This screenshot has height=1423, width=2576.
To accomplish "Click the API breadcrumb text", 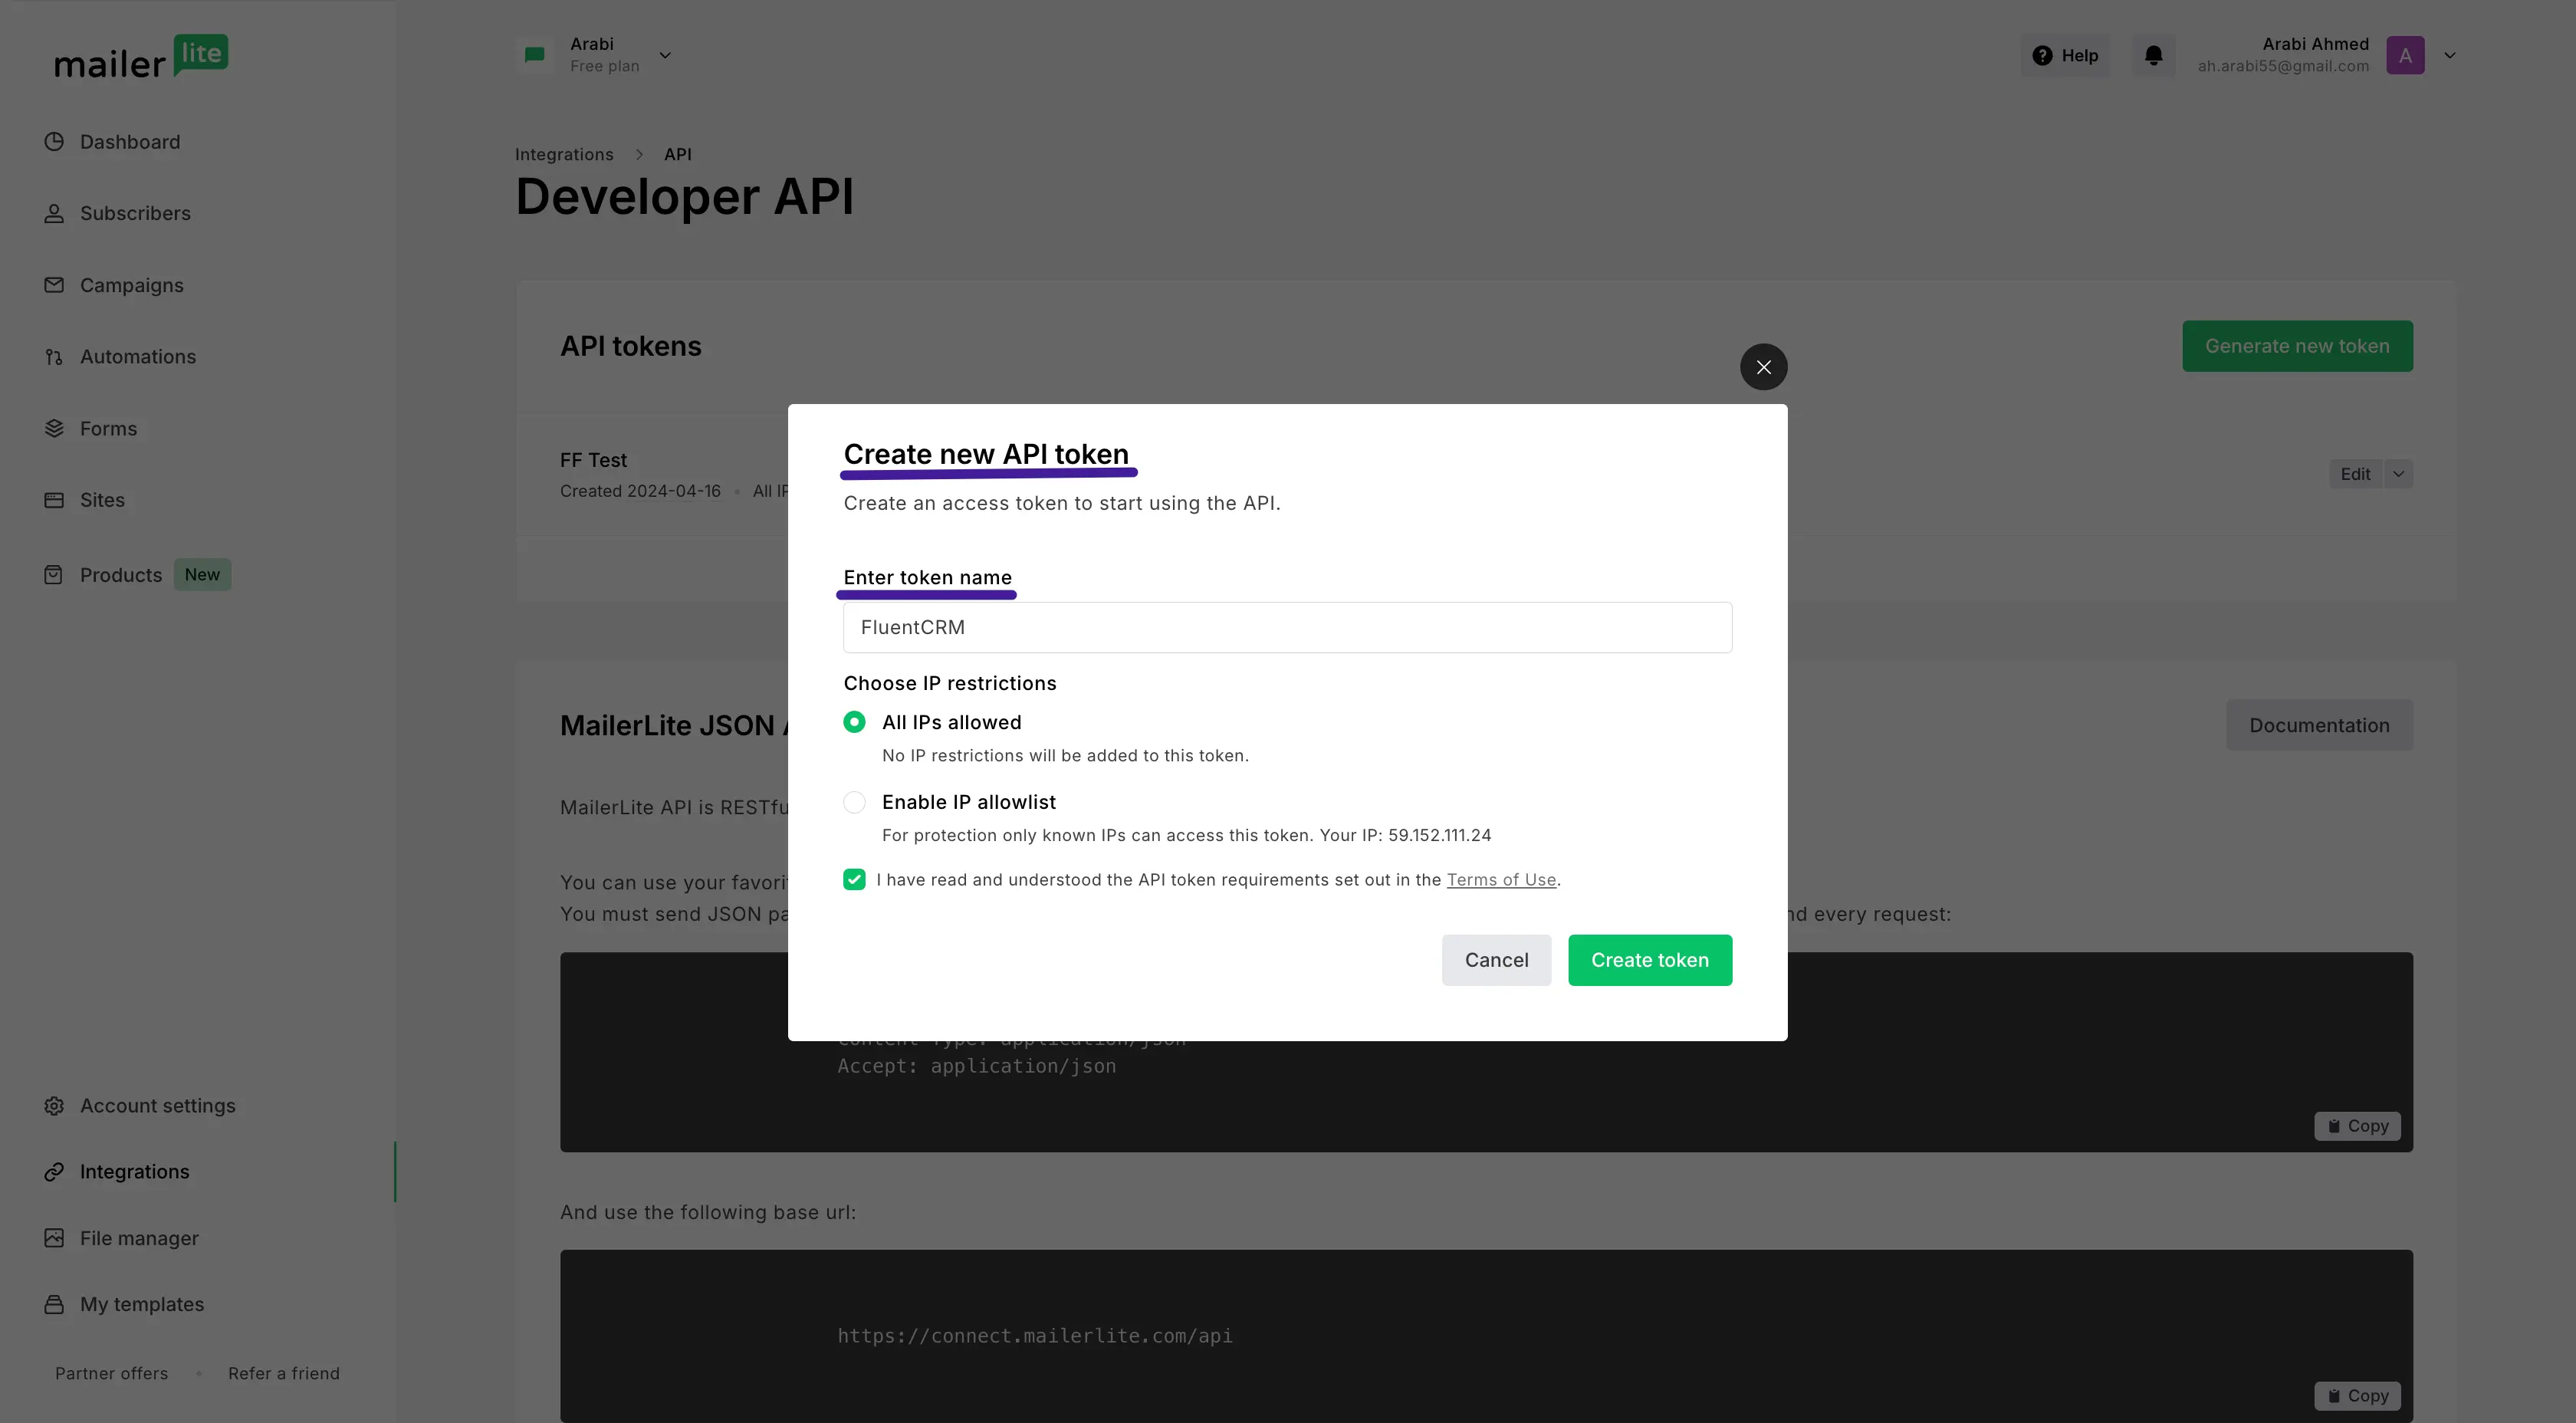I will coord(677,154).
